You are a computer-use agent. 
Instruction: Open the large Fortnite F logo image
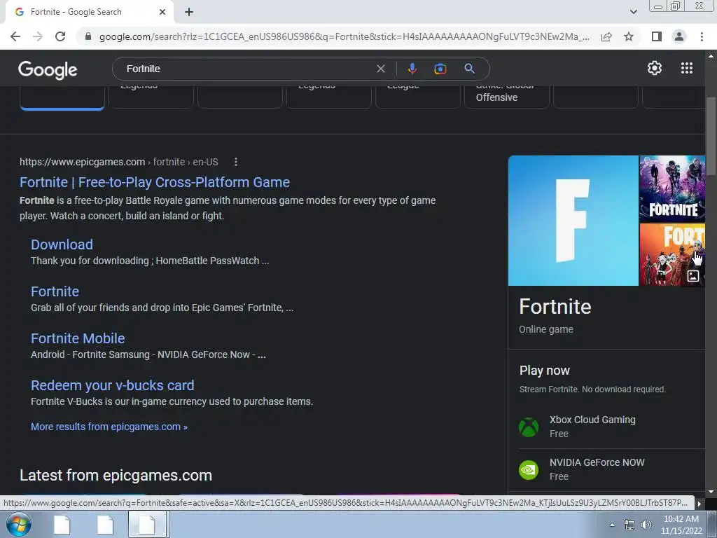click(573, 221)
